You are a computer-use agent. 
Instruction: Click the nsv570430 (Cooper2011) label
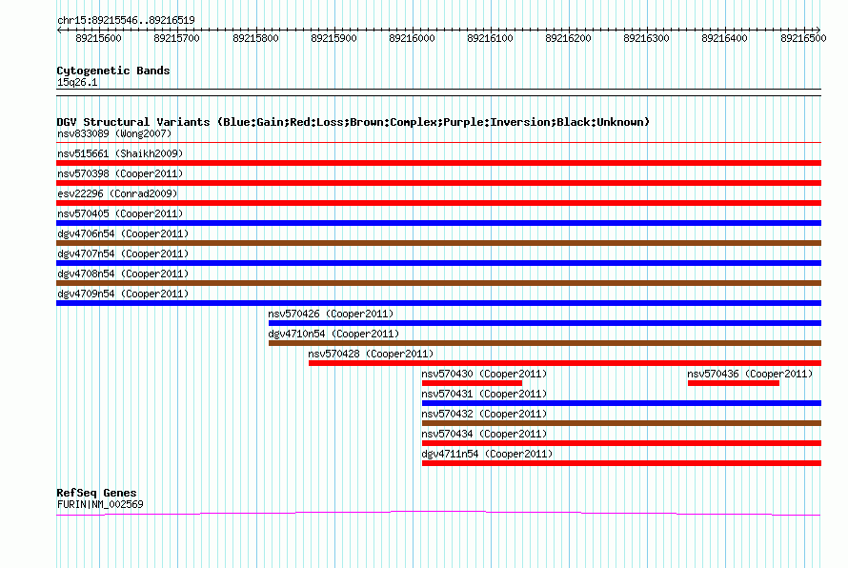pos(485,374)
